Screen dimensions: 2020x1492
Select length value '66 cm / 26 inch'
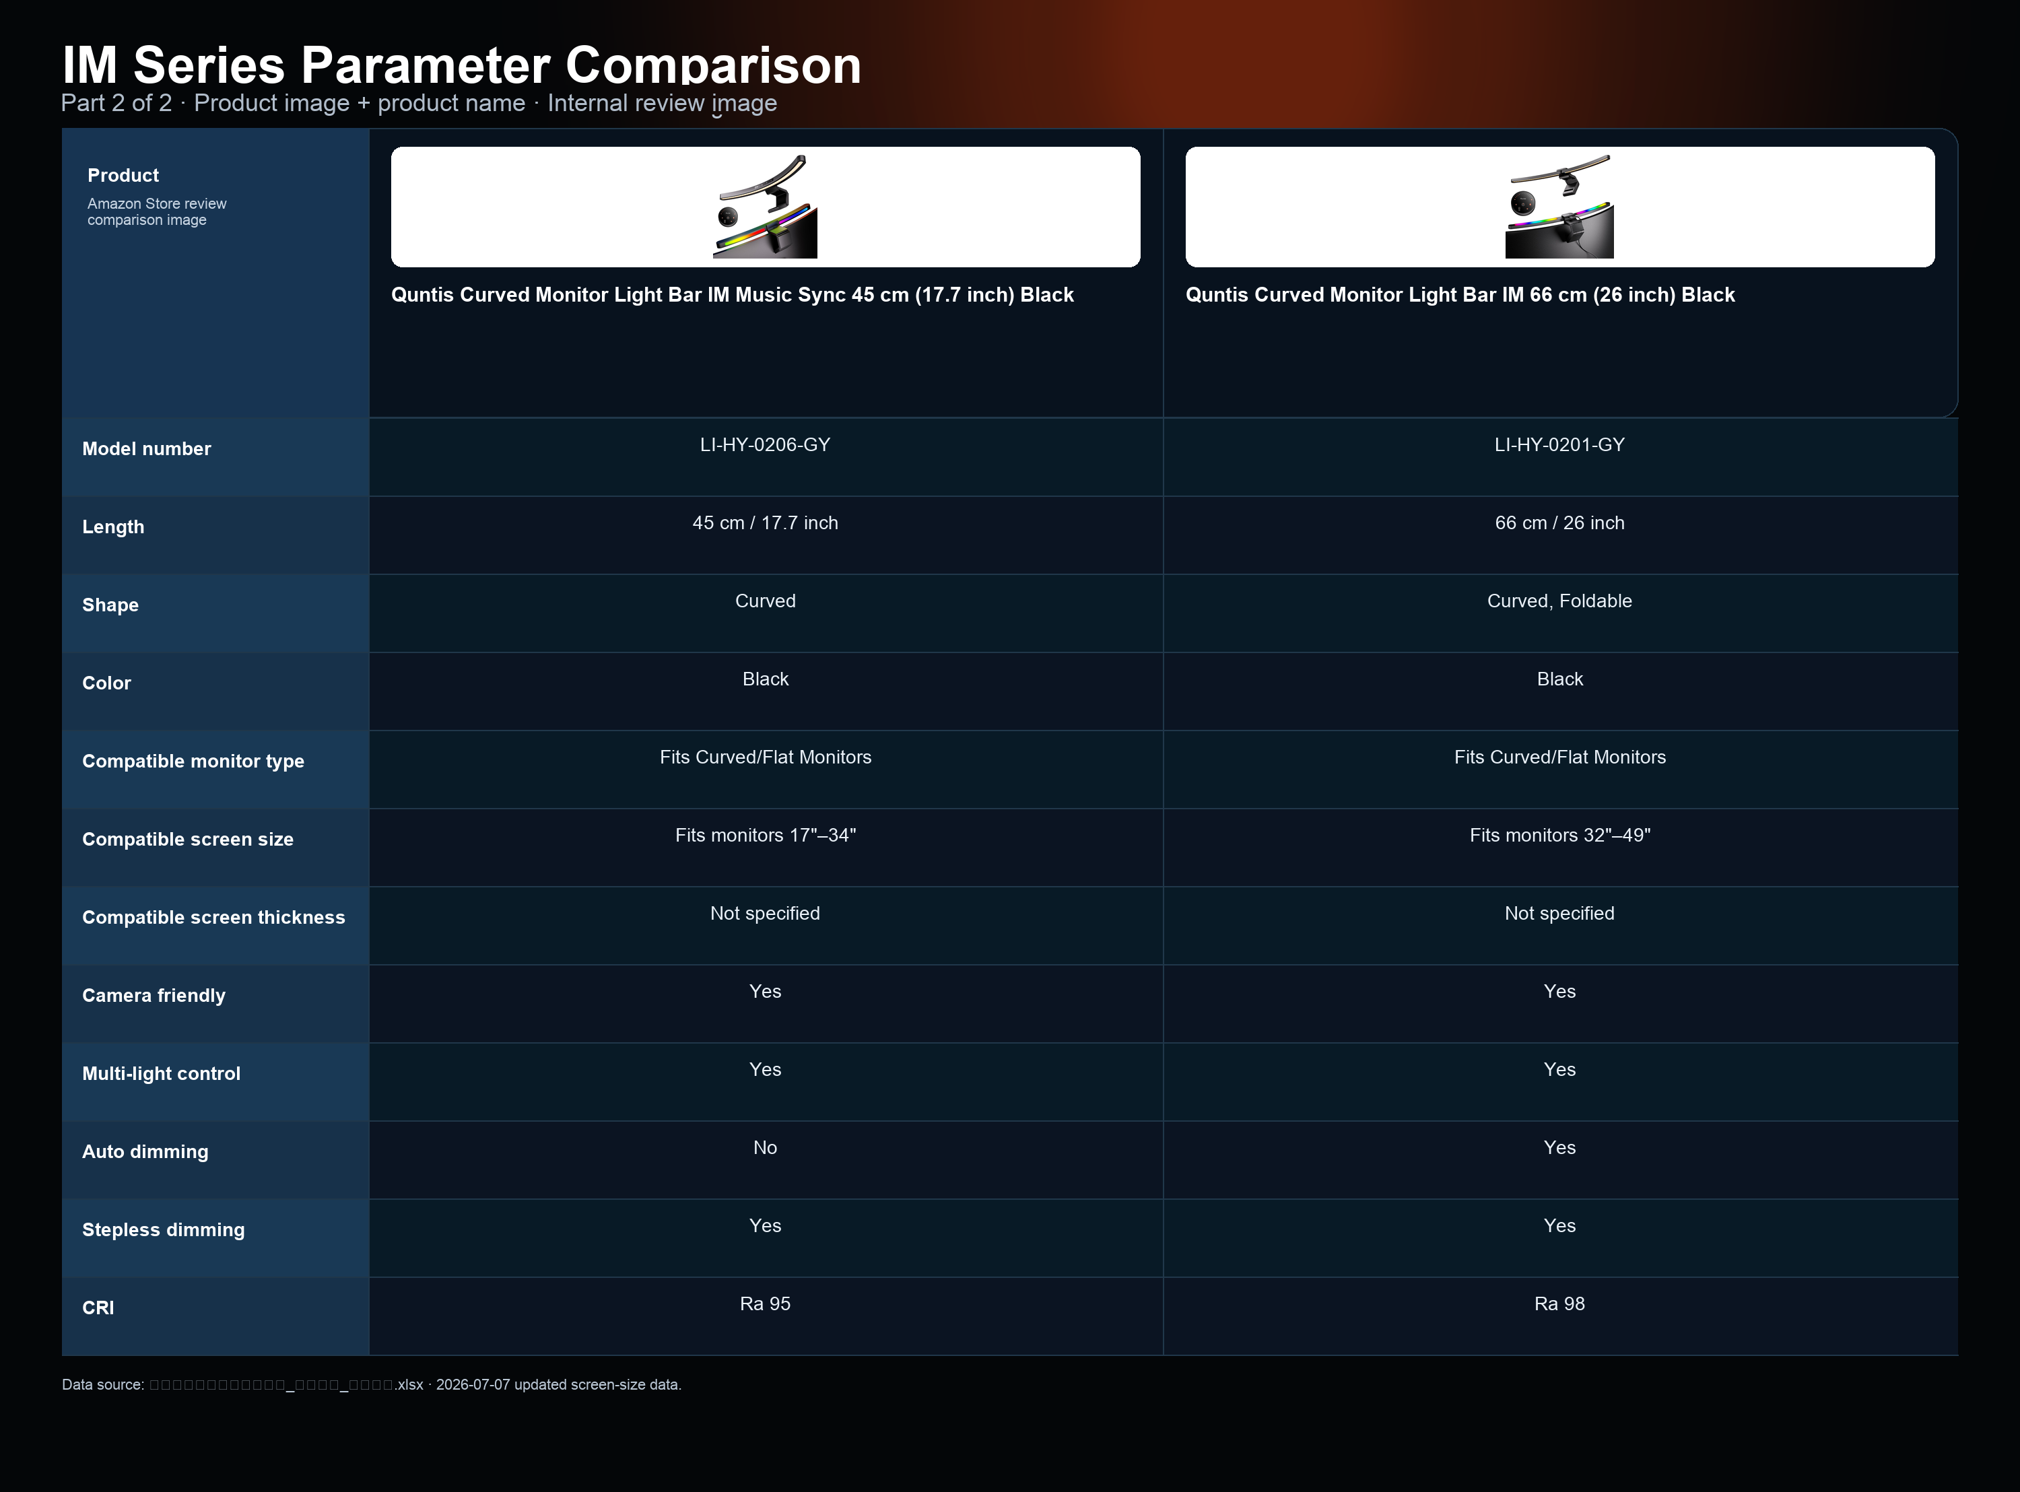[1559, 523]
